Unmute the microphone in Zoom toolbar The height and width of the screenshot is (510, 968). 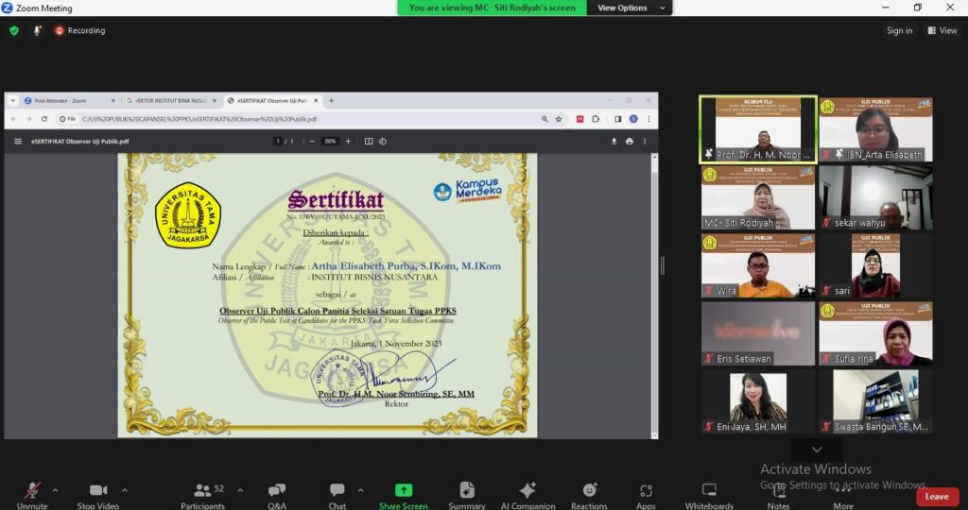tap(32, 495)
